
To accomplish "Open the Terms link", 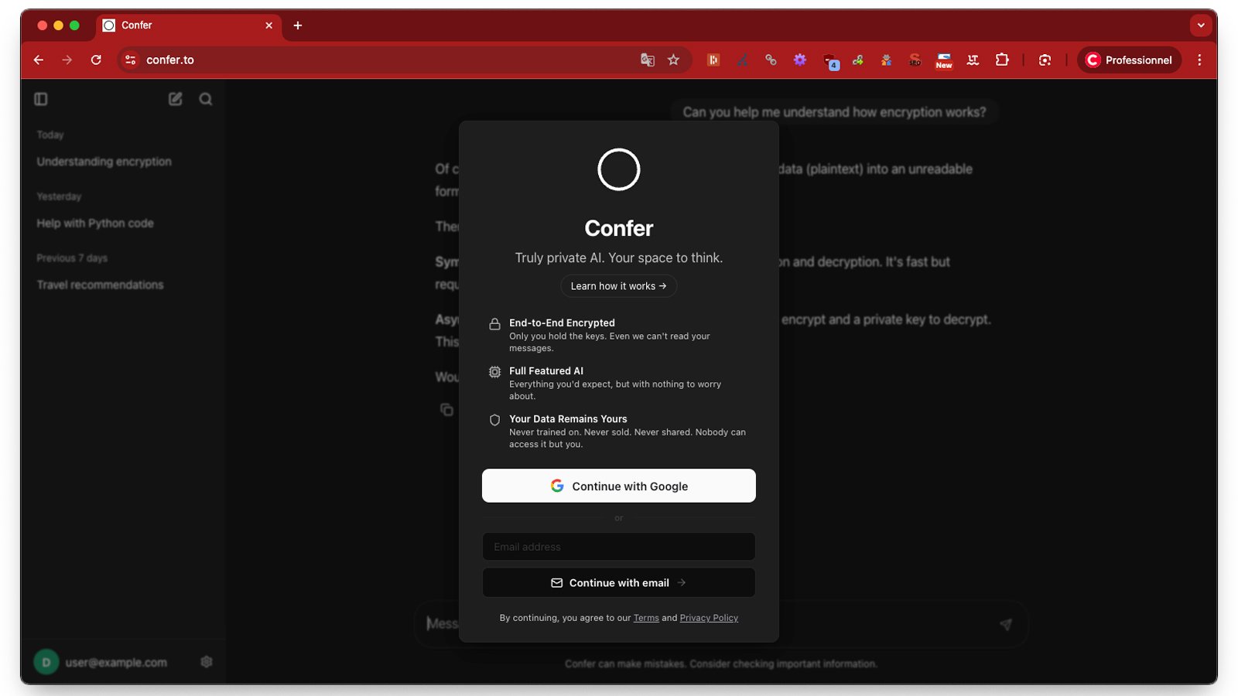I will 646,618.
